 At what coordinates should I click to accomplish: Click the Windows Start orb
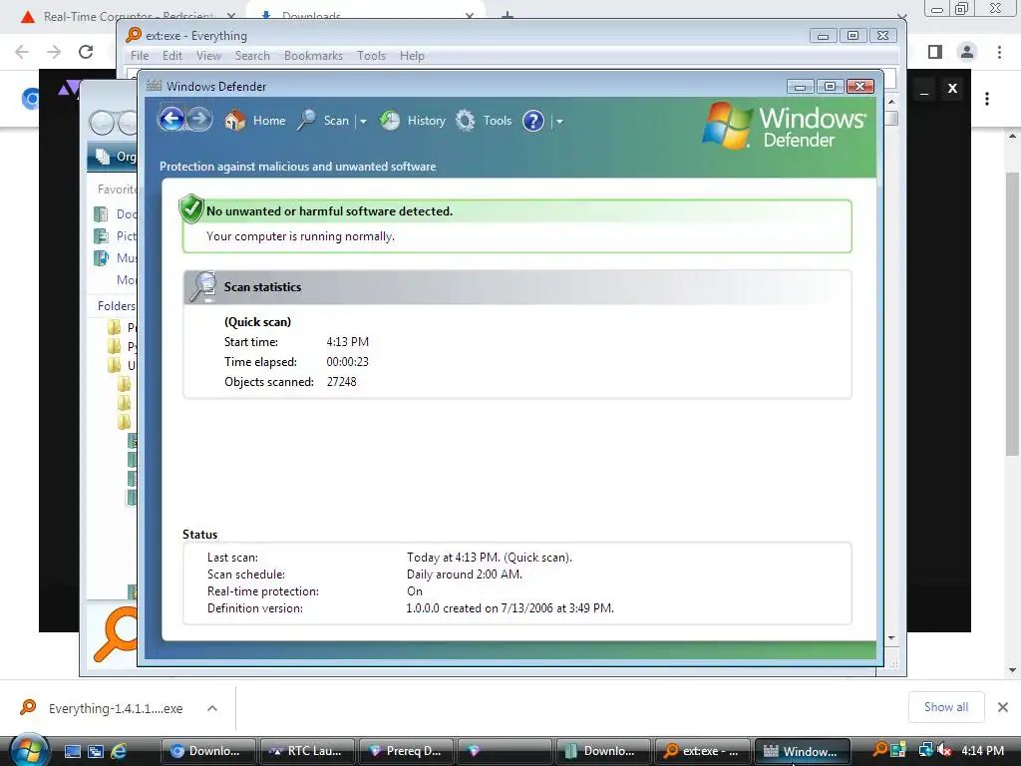click(x=29, y=750)
